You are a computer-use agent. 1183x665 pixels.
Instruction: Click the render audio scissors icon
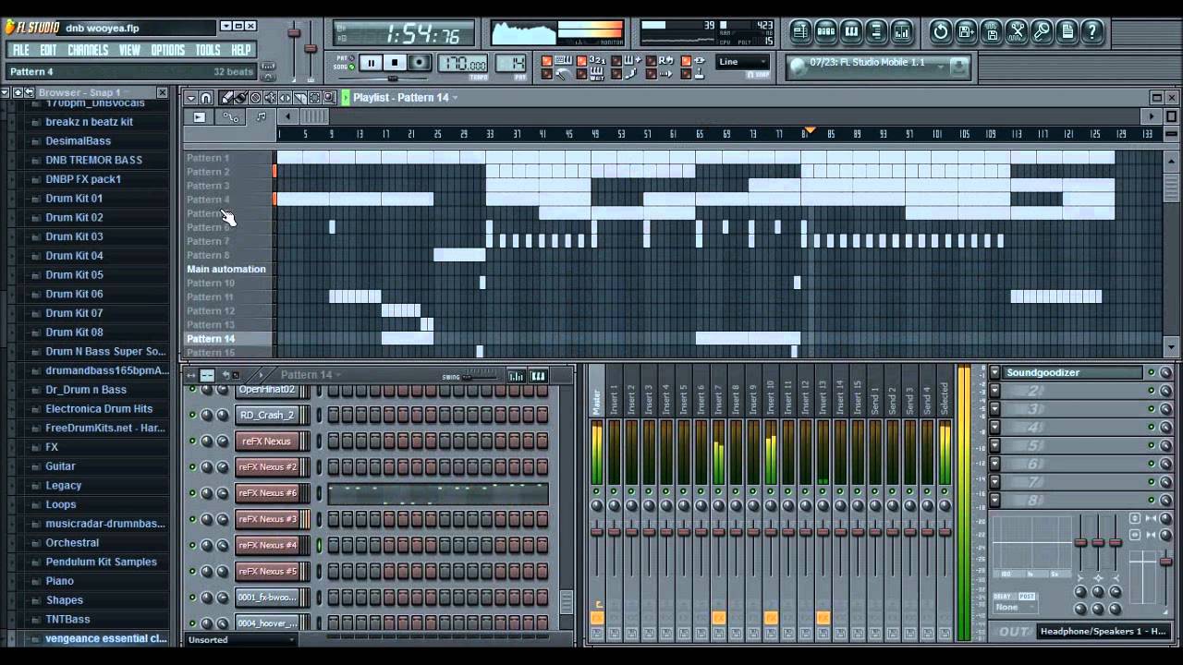point(1017,31)
